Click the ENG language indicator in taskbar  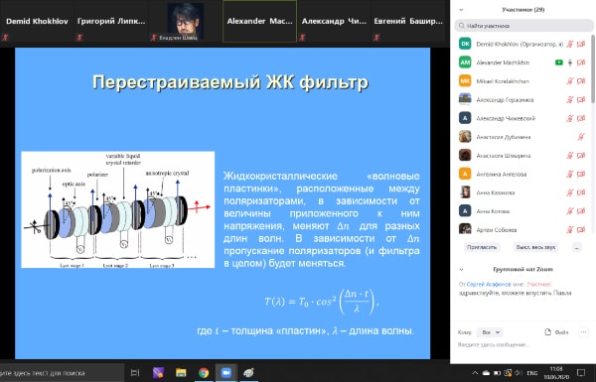(x=532, y=373)
